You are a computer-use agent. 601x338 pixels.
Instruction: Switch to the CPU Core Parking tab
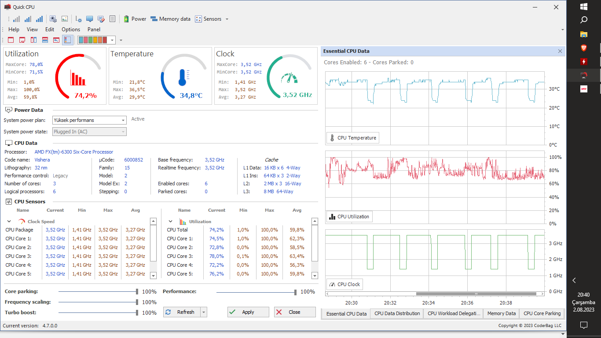pos(542,313)
